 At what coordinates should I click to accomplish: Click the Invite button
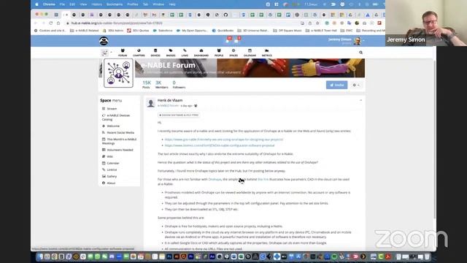click(x=336, y=85)
